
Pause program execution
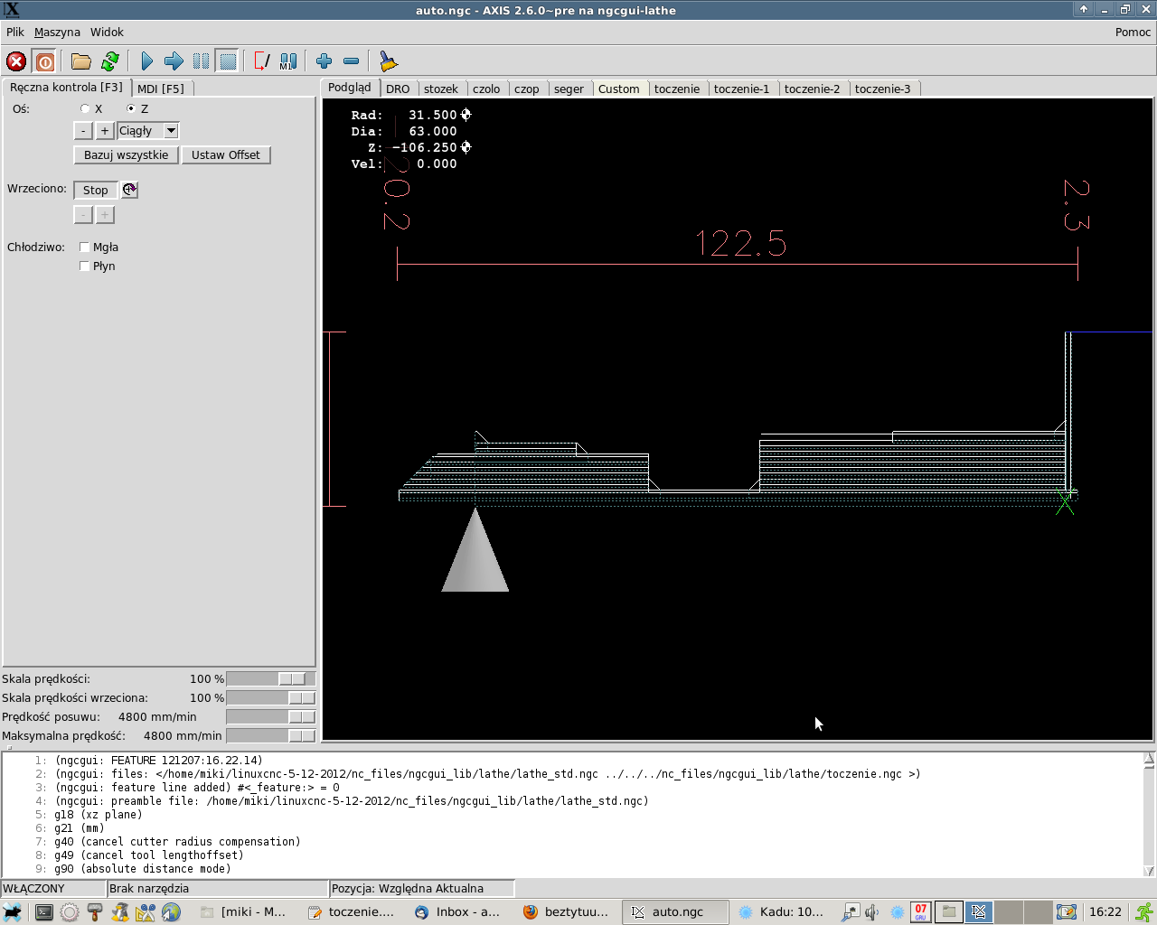(201, 61)
